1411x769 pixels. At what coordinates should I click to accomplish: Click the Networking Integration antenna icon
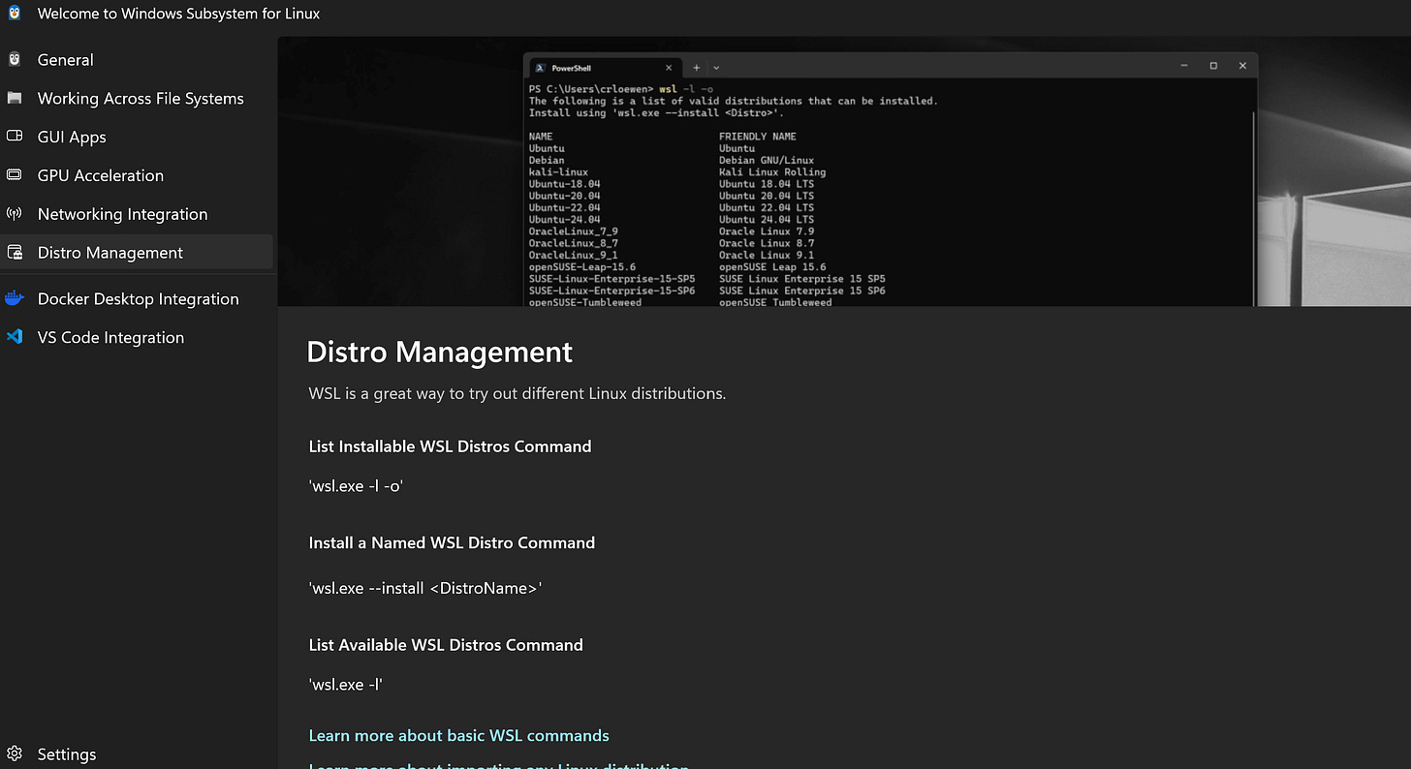tap(15, 214)
